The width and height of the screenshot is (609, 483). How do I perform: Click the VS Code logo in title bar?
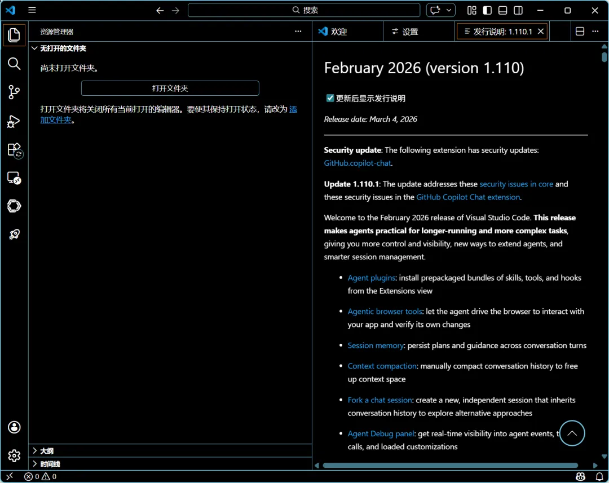coord(11,10)
